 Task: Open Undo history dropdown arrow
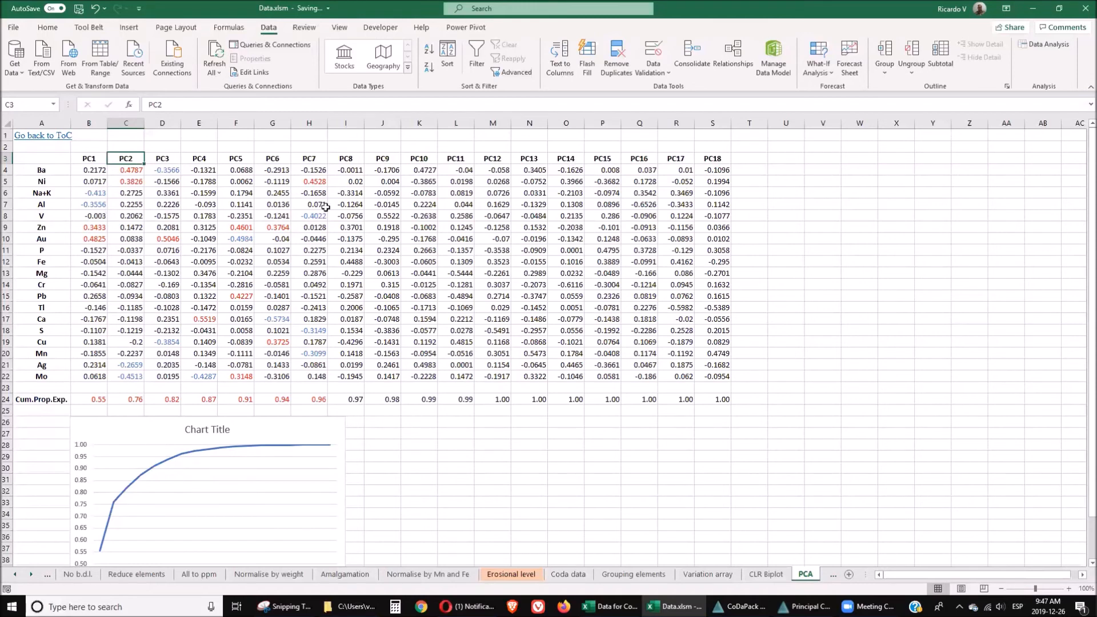pos(105,9)
